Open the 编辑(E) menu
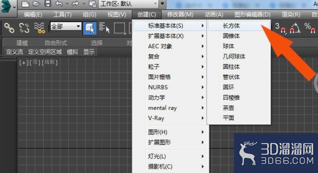The width and height of the screenshot is (318, 173). pos(33,15)
